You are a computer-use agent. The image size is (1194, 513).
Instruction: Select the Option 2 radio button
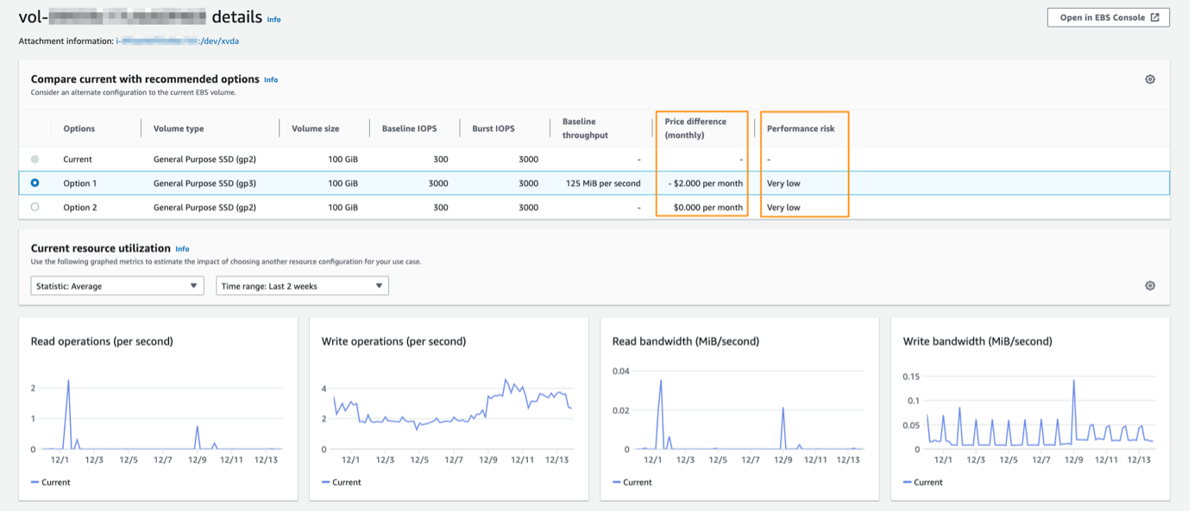(x=35, y=207)
